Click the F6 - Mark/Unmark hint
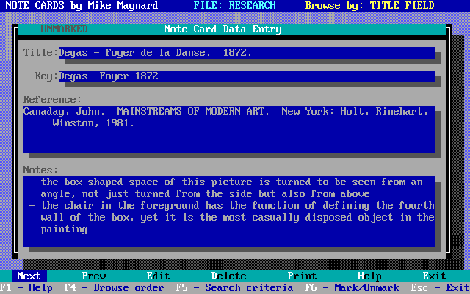 [x=352, y=288]
